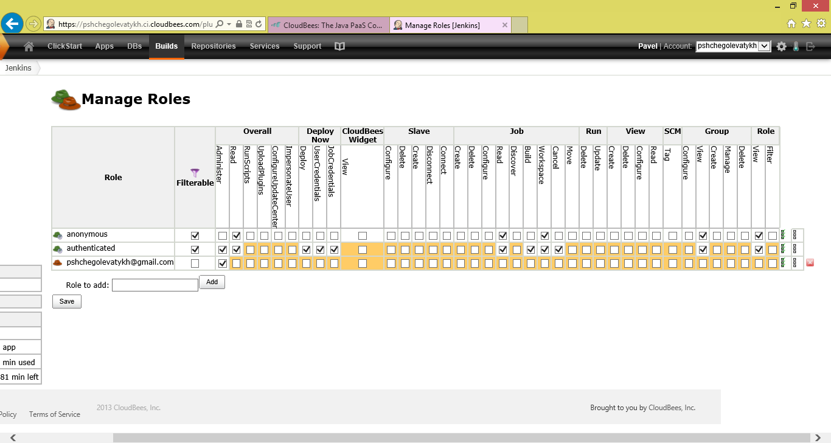
Task: Toggle Overall Administer for authenticated role
Action: coord(222,249)
